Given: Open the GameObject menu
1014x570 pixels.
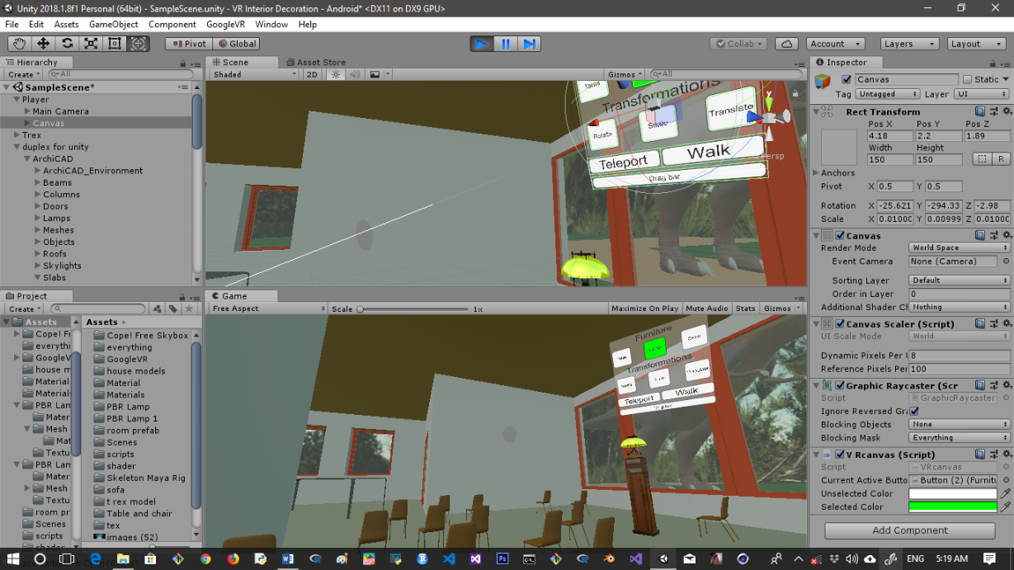Looking at the screenshot, I should tap(114, 25).
